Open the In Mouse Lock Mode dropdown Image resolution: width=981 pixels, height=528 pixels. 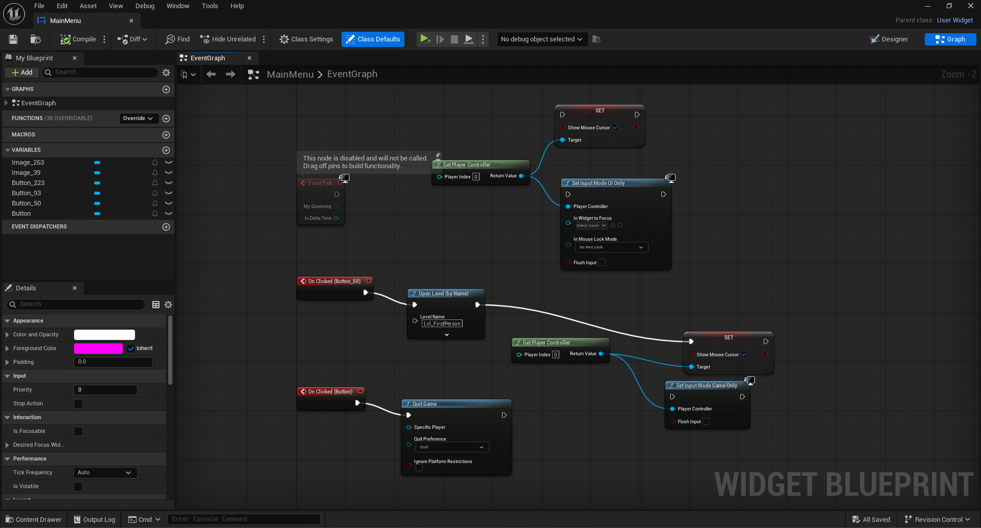[x=611, y=247]
